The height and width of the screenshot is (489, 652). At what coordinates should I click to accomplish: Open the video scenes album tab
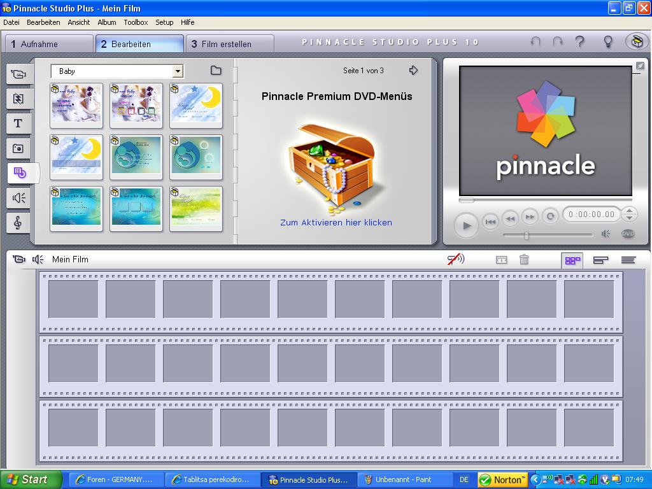pos(18,74)
